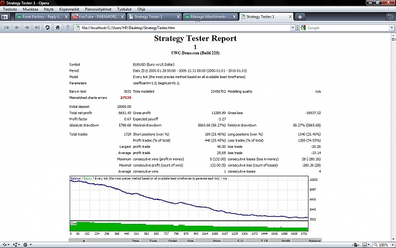Go forward to next page

click(27, 27)
